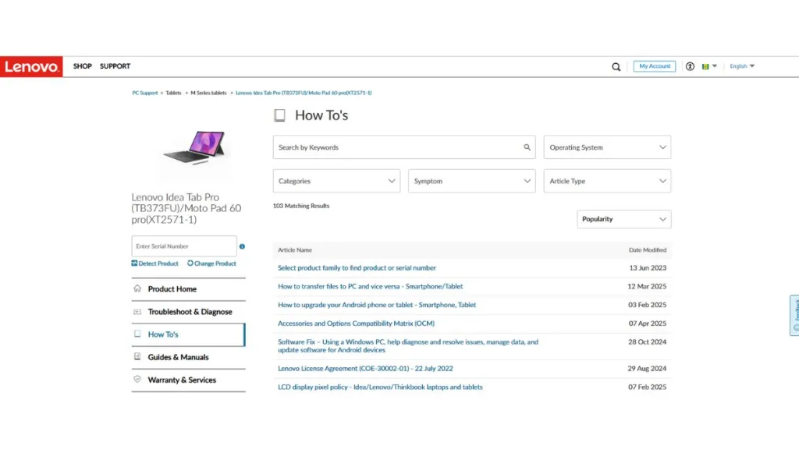This screenshot has width=799, height=449.
Task: Change the Popularity sort order dropdown
Action: click(624, 219)
